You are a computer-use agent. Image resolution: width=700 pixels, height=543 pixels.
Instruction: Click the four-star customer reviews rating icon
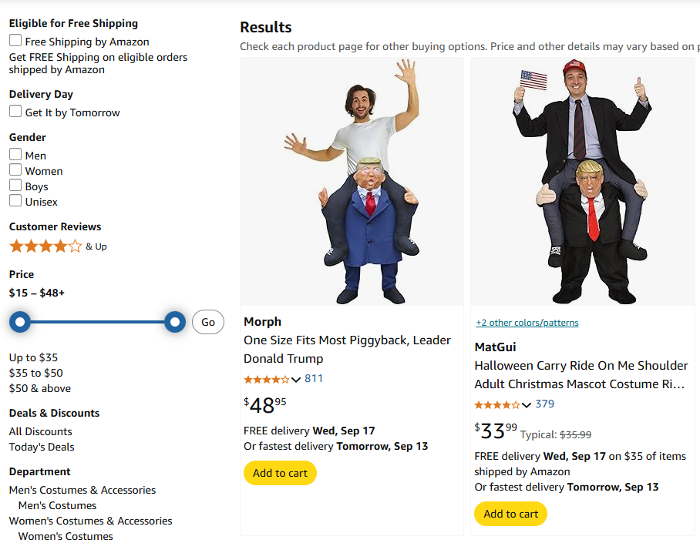(45, 246)
